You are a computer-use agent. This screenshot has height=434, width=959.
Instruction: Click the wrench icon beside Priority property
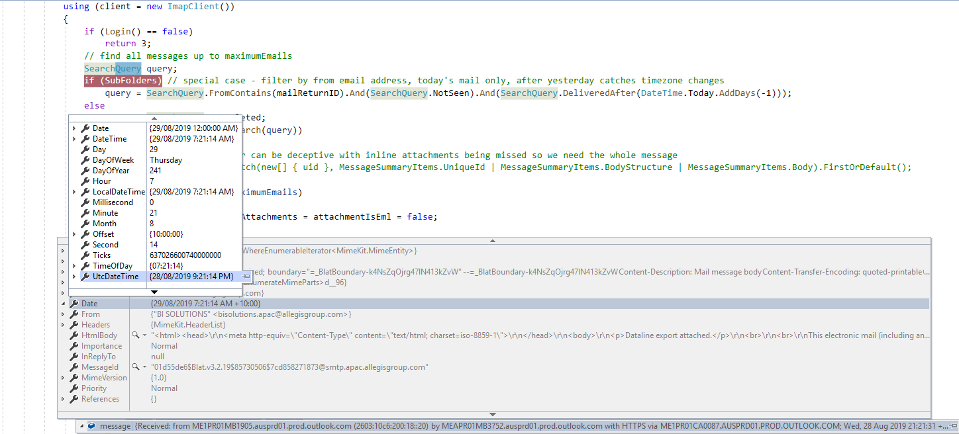74,388
